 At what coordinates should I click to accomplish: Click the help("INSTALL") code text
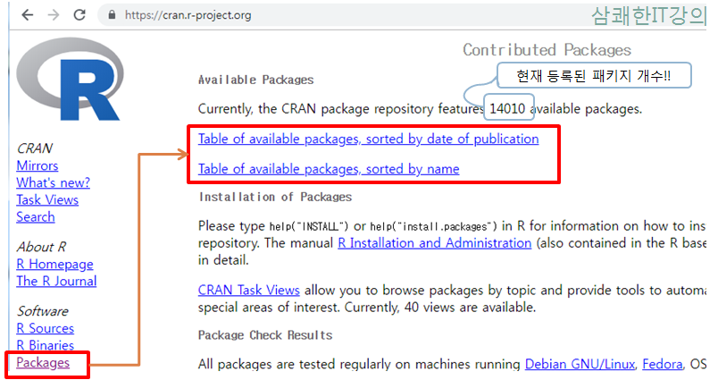[x=309, y=226]
